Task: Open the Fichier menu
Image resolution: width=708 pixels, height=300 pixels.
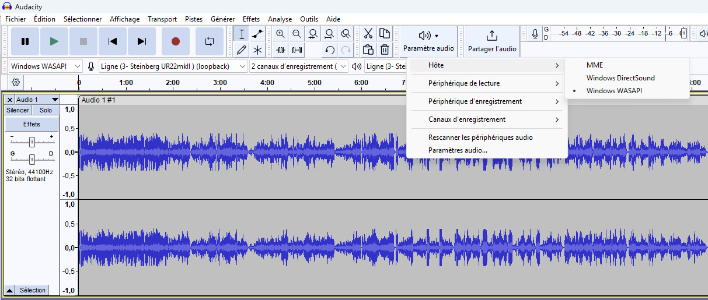Action: point(16,19)
